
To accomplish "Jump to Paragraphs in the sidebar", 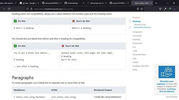I will [137, 32].
